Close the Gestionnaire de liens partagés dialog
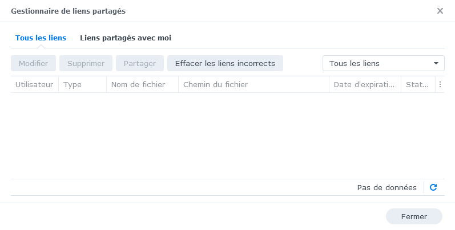Image resolution: width=455 pixels, height=230 pixels. tap(440, 11)
